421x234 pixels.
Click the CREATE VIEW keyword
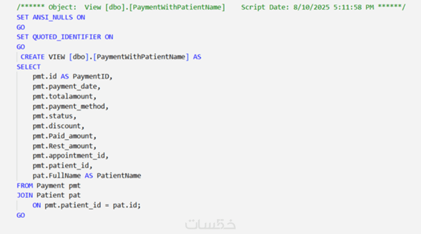(x=43, y=57)
